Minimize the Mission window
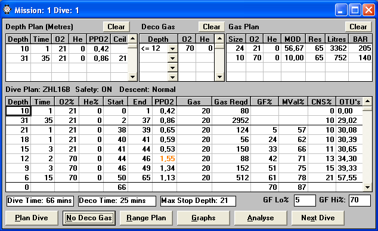This screenshot has width=378, height=231. point(341,10)
